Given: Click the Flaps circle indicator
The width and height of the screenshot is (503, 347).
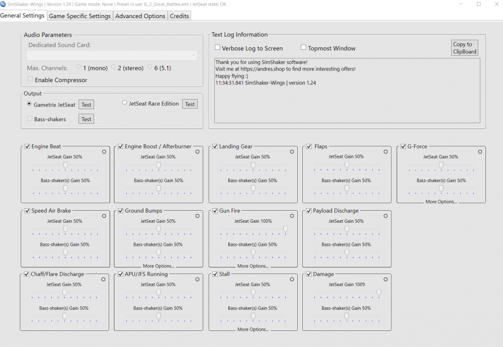Looking at the screenshot, I should click(386, 152).
